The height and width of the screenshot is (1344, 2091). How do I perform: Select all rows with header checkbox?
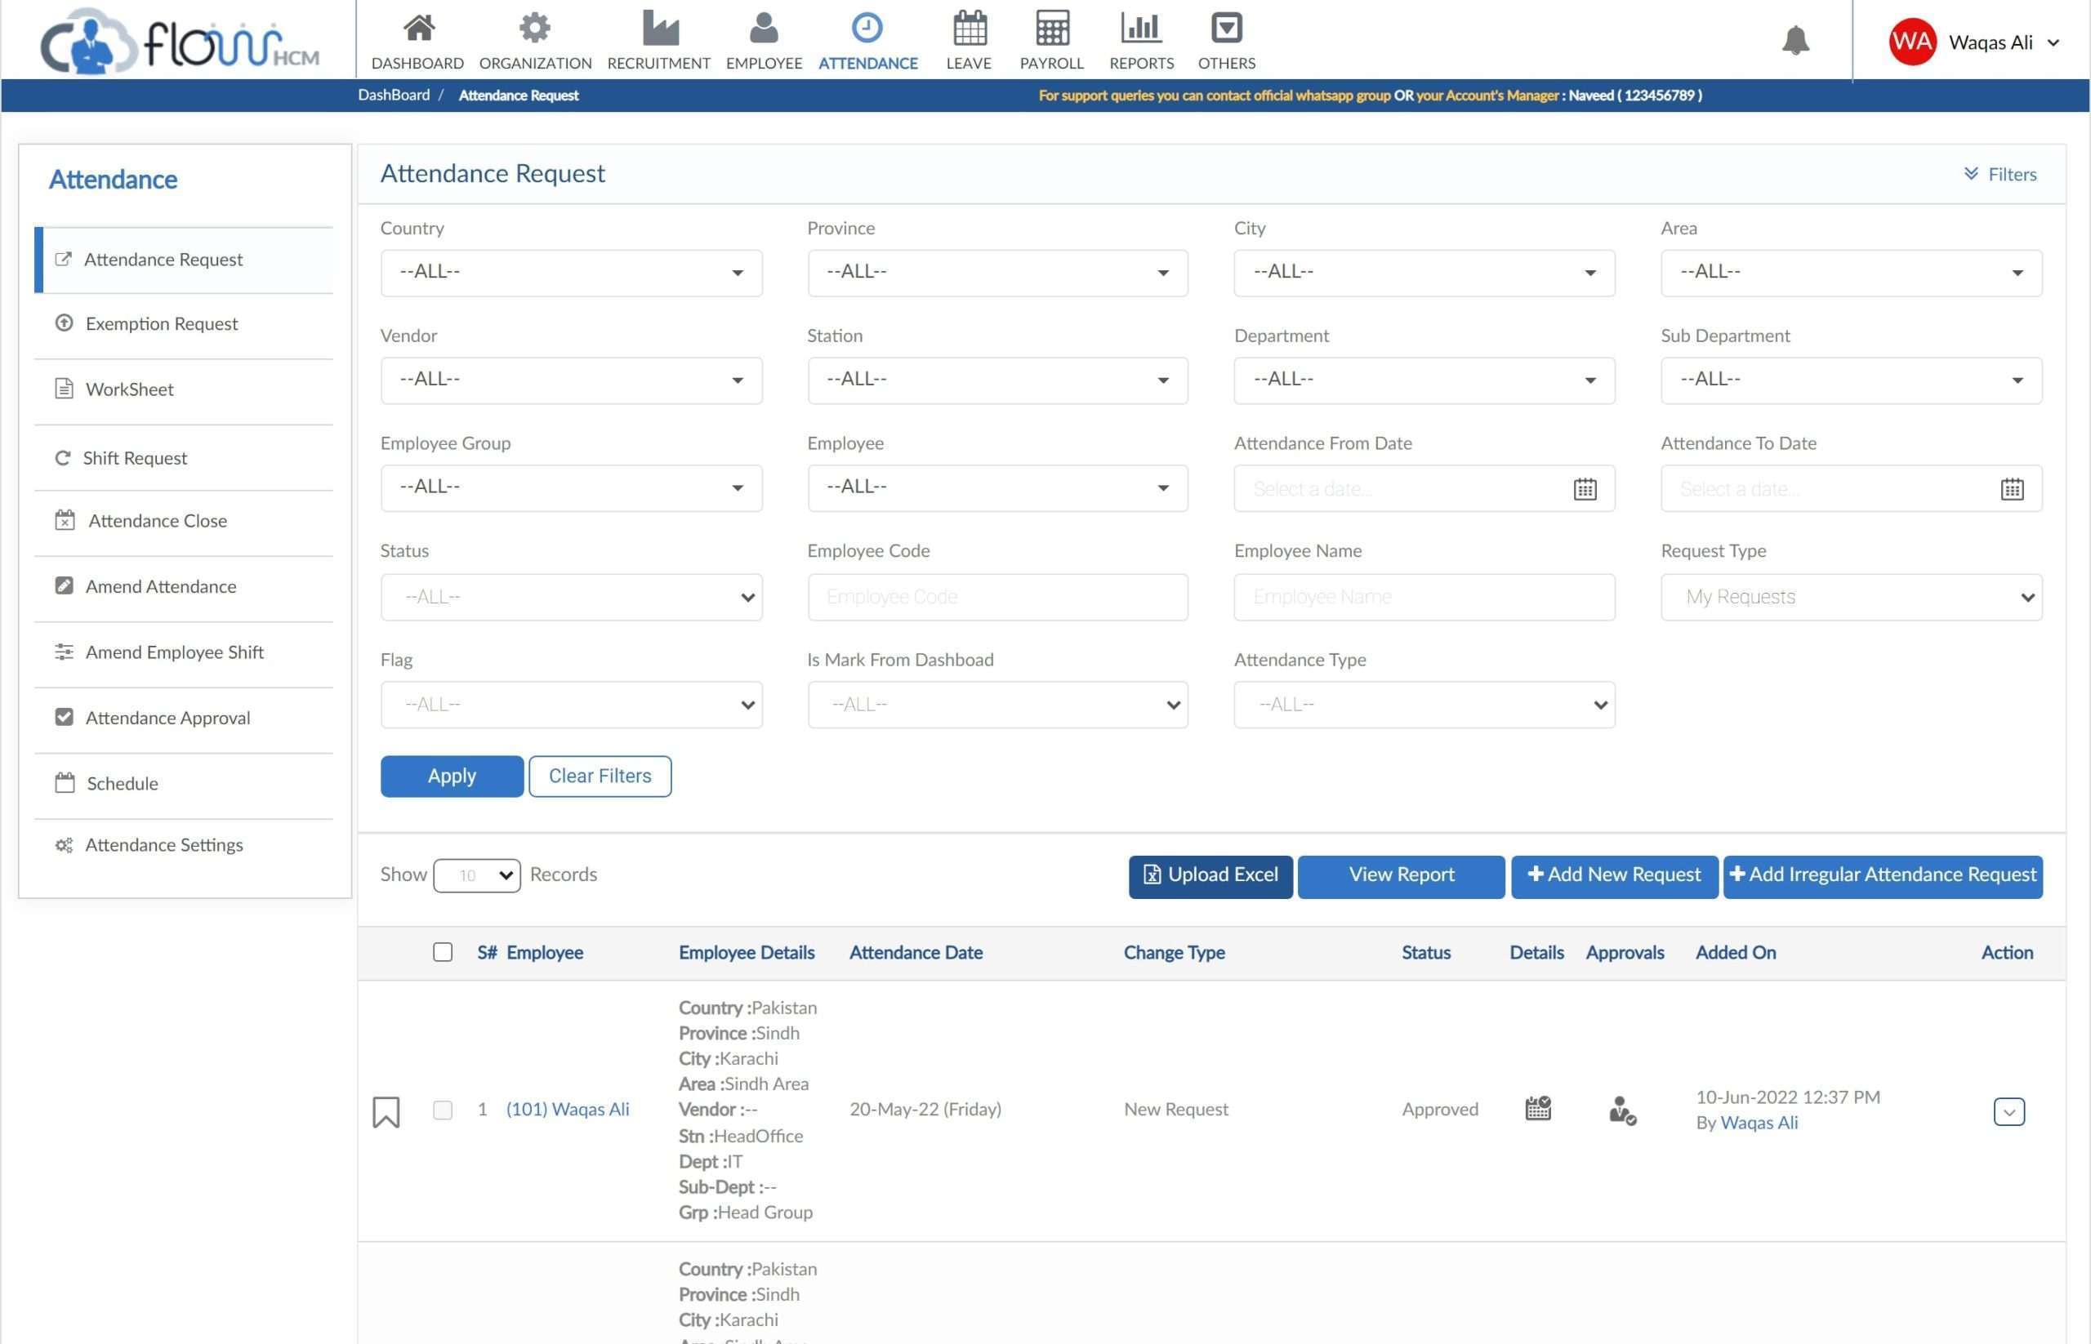tap(443, 952)
